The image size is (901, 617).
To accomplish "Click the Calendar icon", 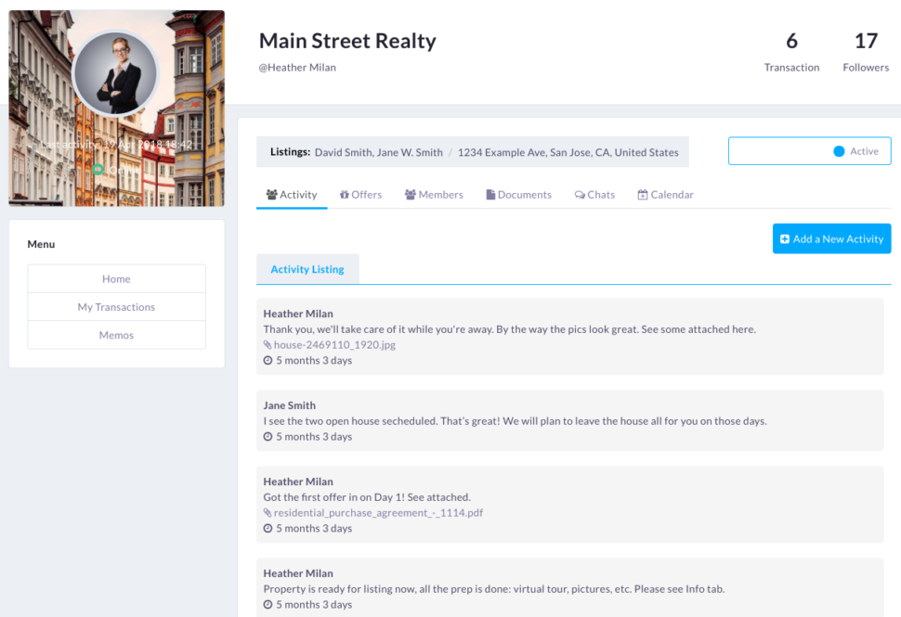I will pos(643,195).
